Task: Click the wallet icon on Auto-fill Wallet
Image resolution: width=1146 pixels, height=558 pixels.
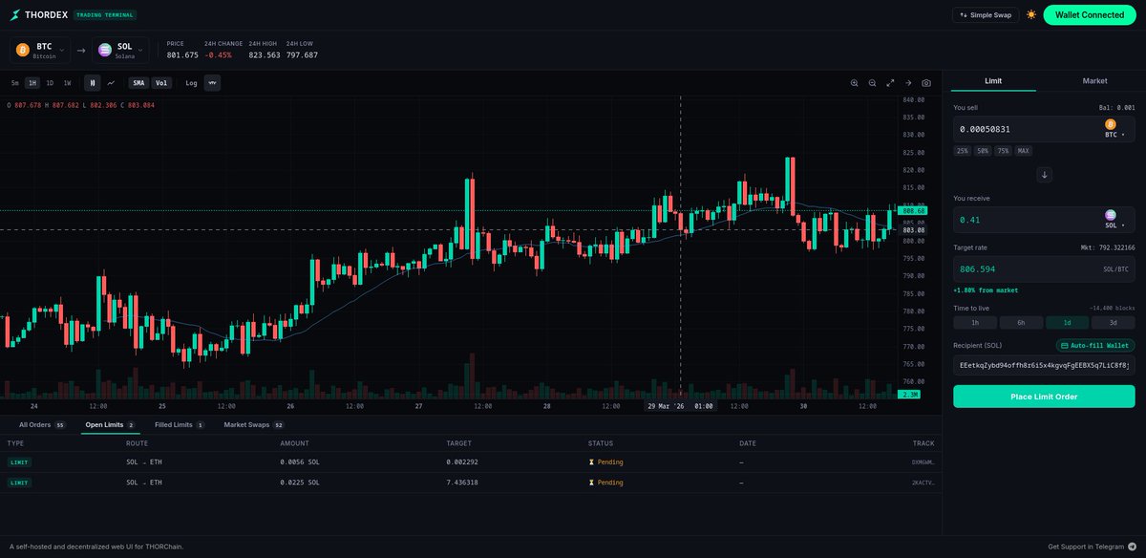Action: click(x=1065, y=345)
